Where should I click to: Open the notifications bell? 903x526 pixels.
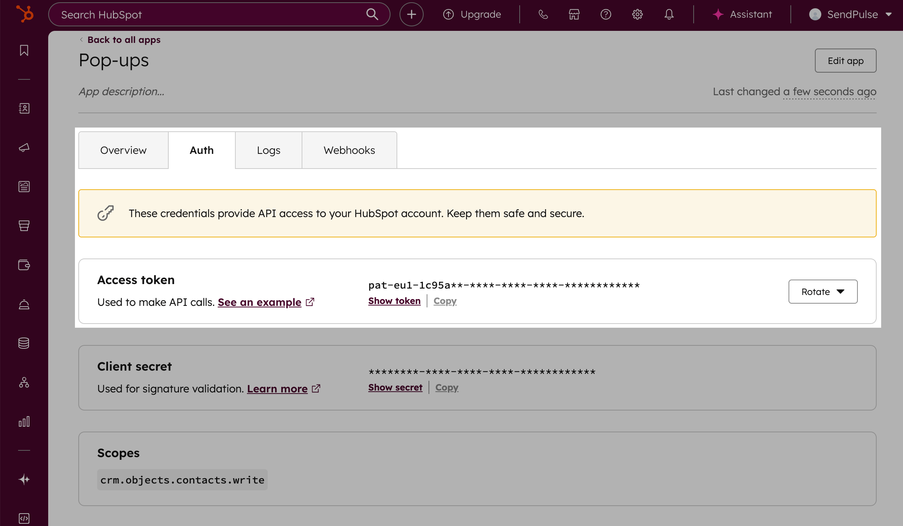pyautogui.click(x=669, y=14)
